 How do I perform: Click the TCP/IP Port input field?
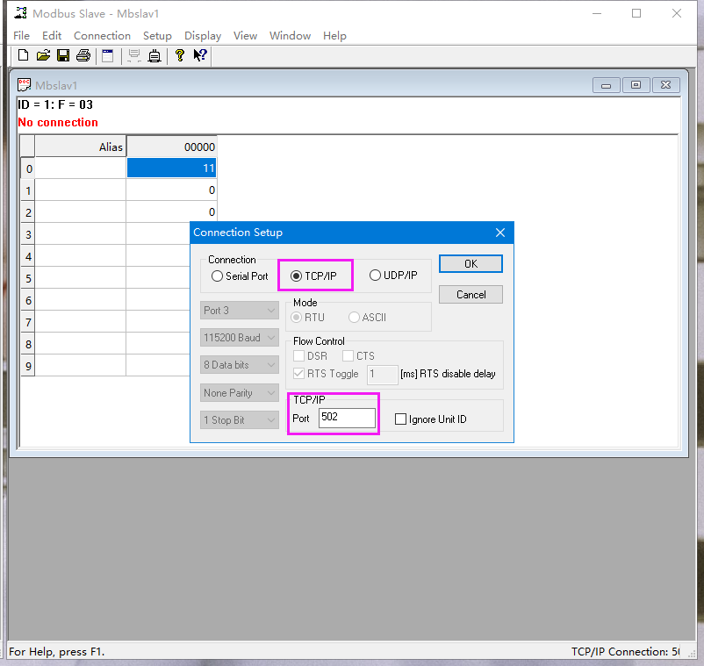pos(347,419)
